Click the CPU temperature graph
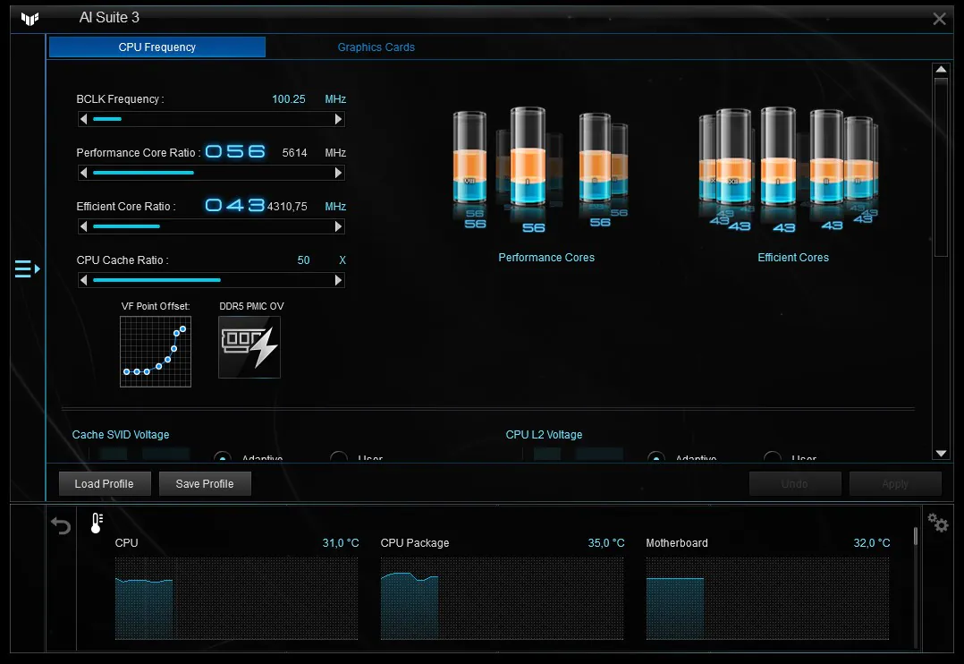This screenshot has height=664, width=964. pyautogui.click(x=236, y=599)
